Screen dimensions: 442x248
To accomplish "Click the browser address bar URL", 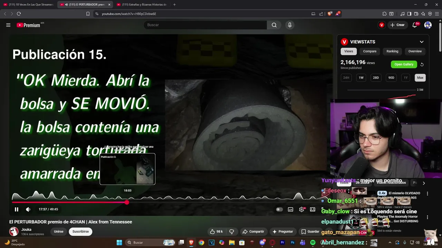I will point(129,14).
